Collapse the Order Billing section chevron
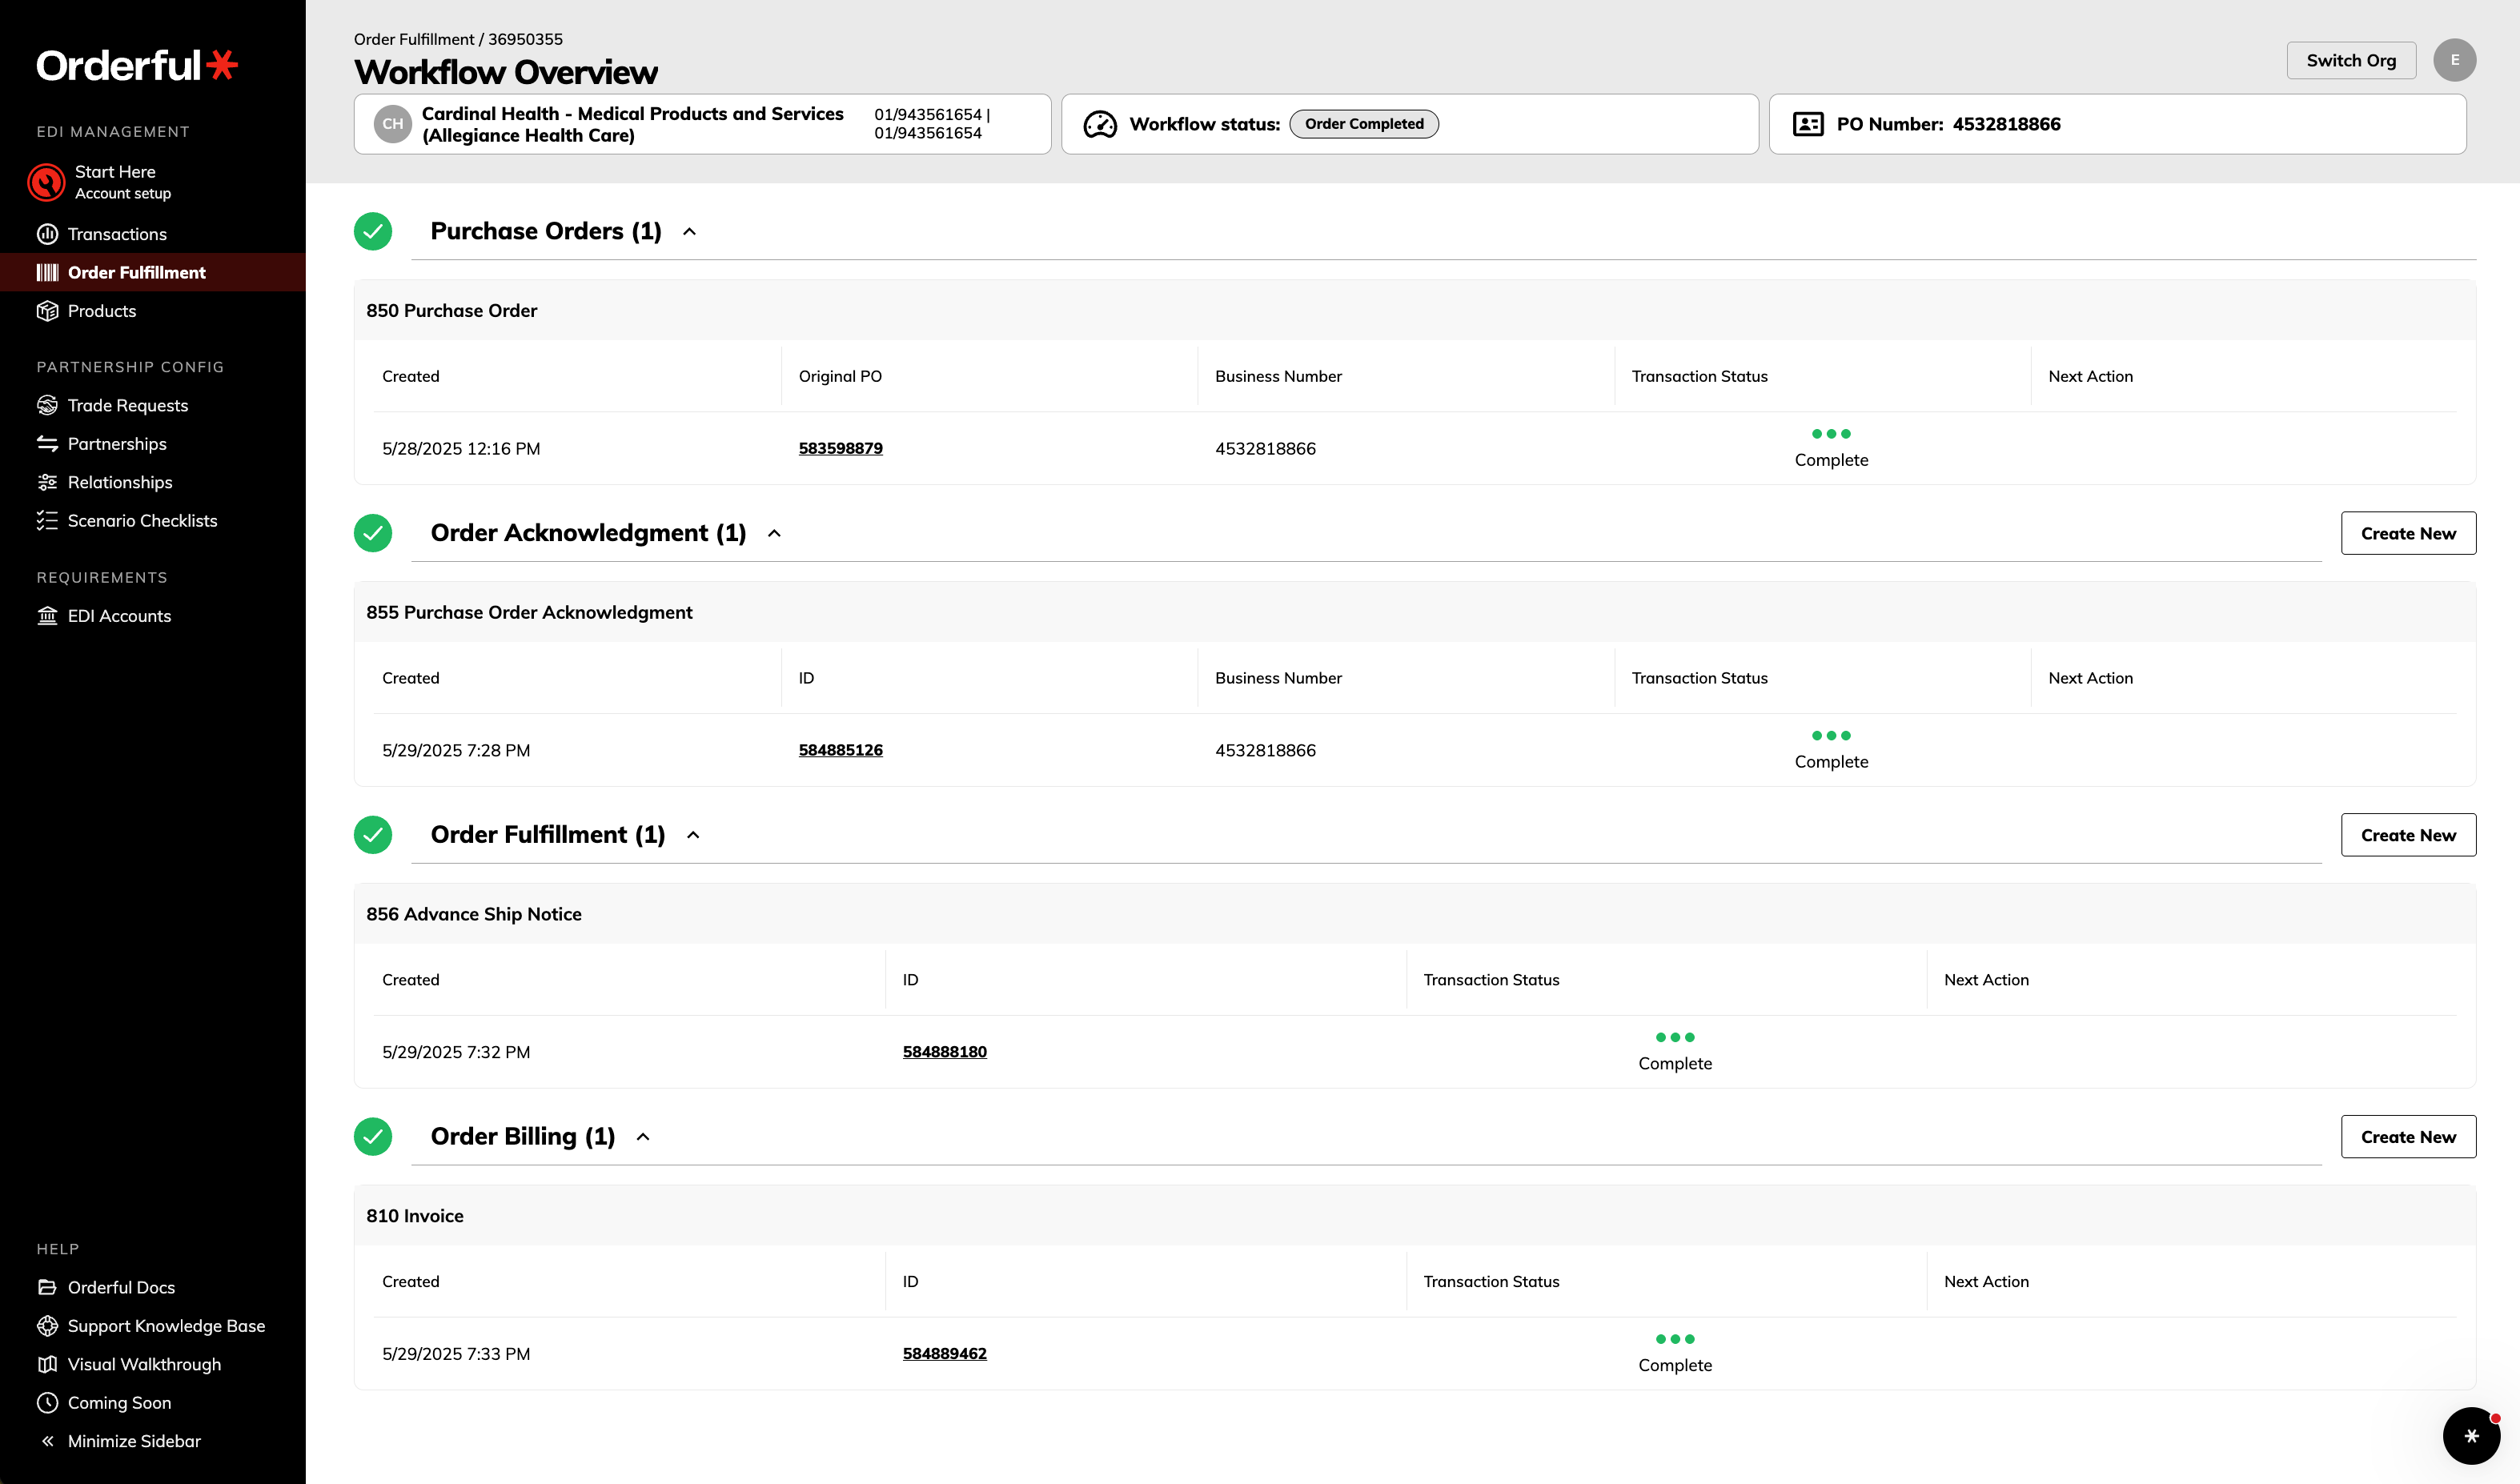The height and width of the screenshot is (1484, 2520). coord(643,1137)
